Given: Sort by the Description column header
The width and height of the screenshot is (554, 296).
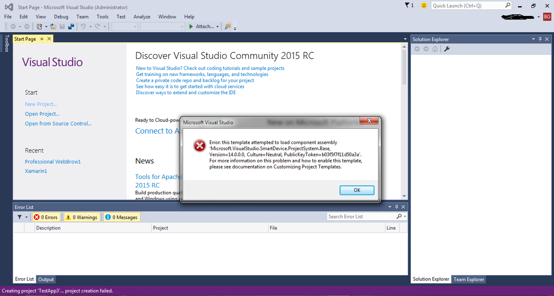Looking at the screenshot, I should click(x=93, y=228).
